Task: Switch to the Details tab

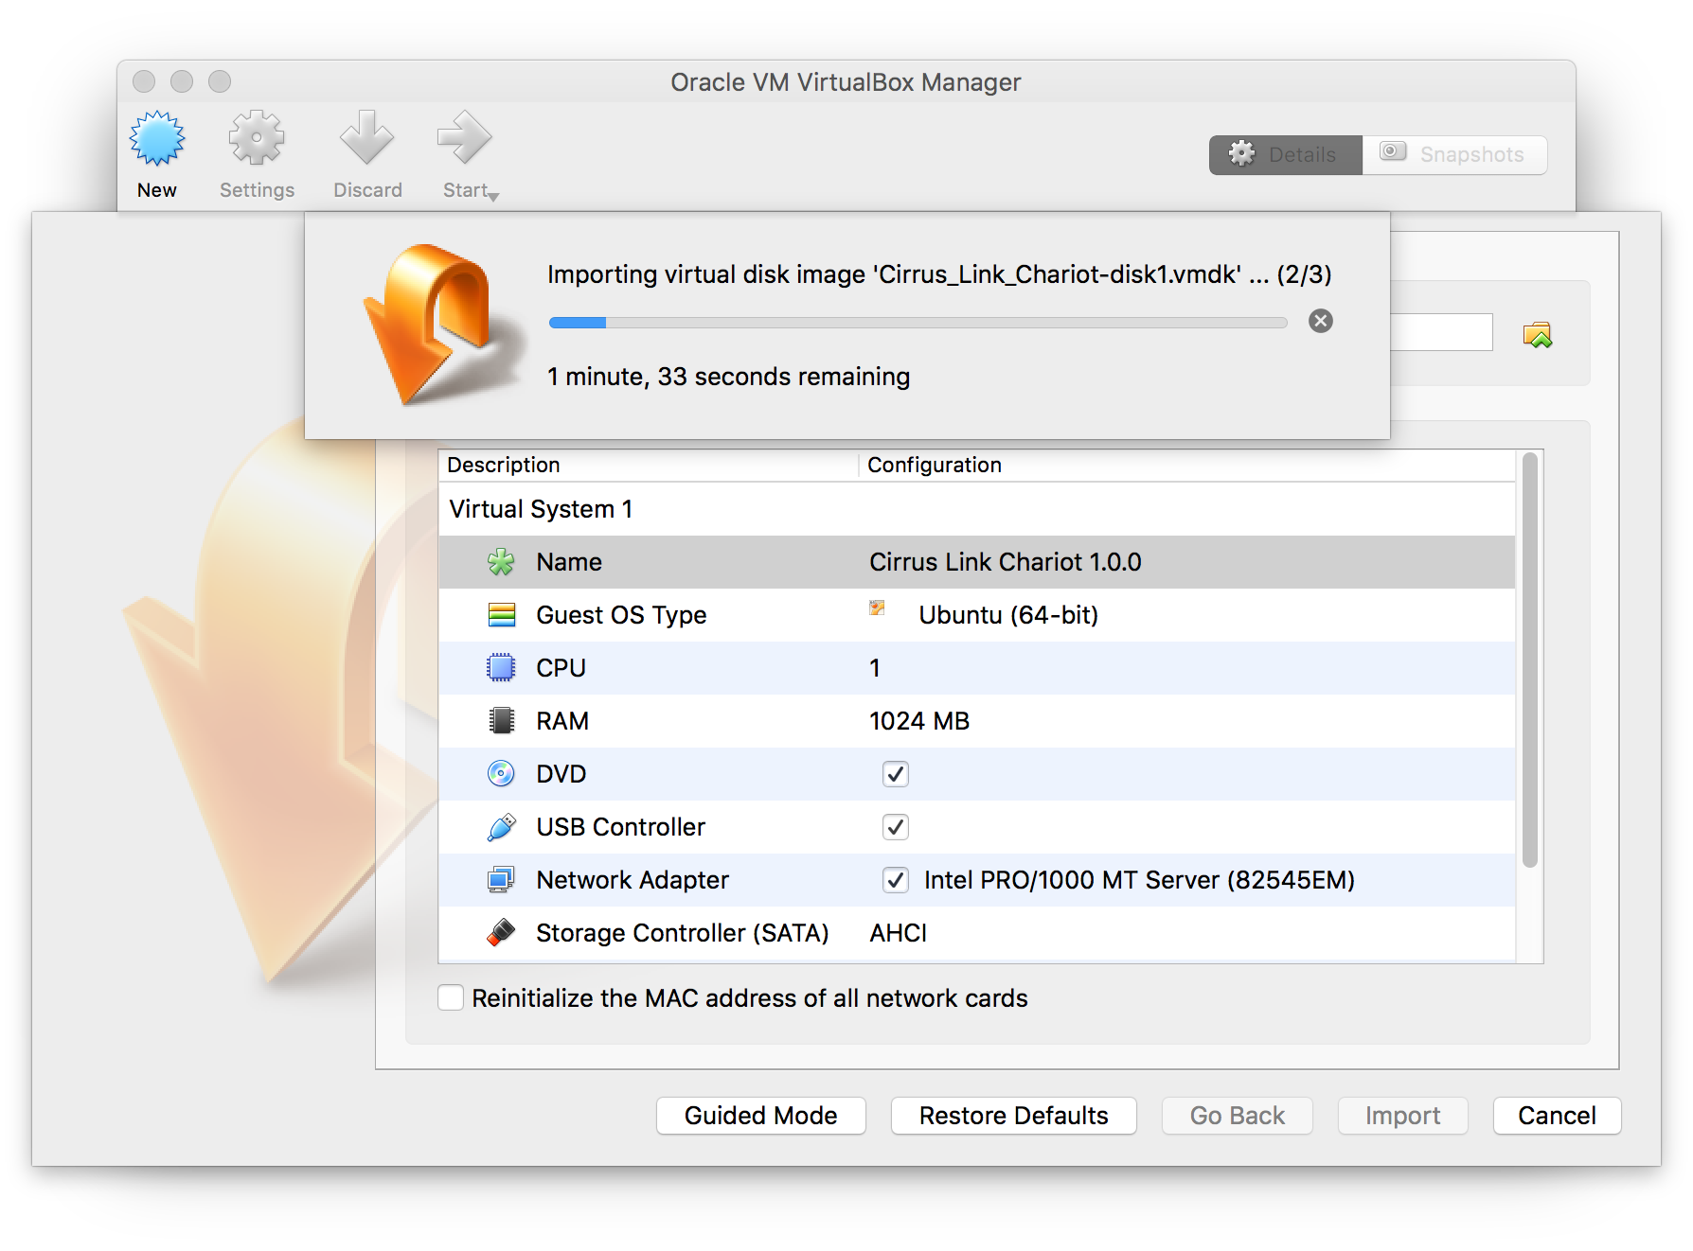Action: 1286,155
